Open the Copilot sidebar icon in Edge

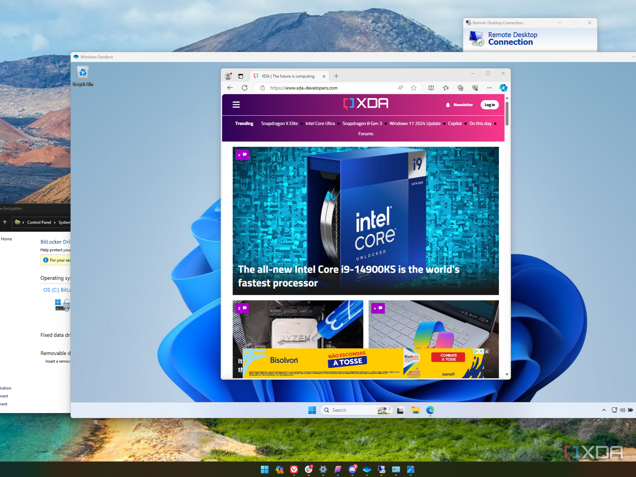point(503,88)
